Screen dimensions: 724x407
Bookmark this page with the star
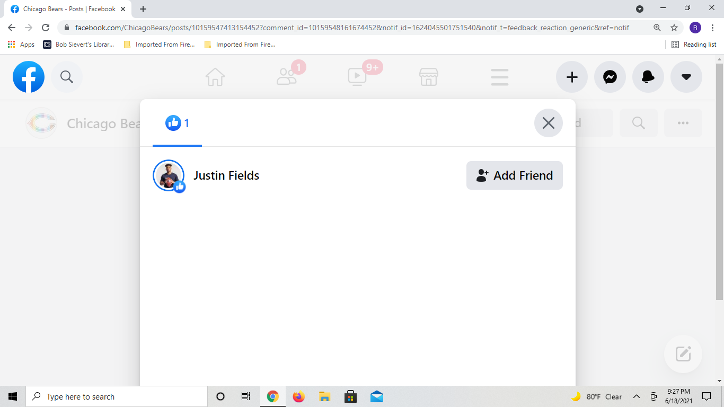pyautogui.click(x=674, y=28)
